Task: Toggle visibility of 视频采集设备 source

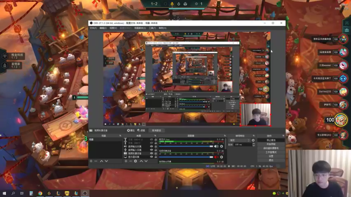Action: [x=151, y=154]
